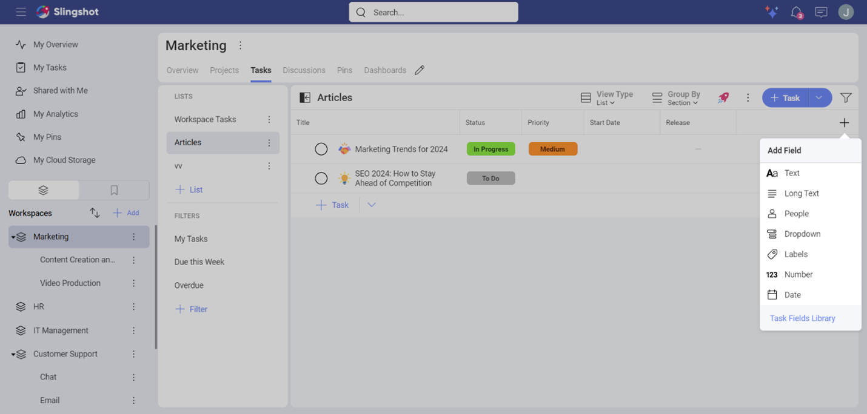Viewport: 867px width, 414px height.
Task: Sort workspaces with the arrows icon
Action: (95, 213)
